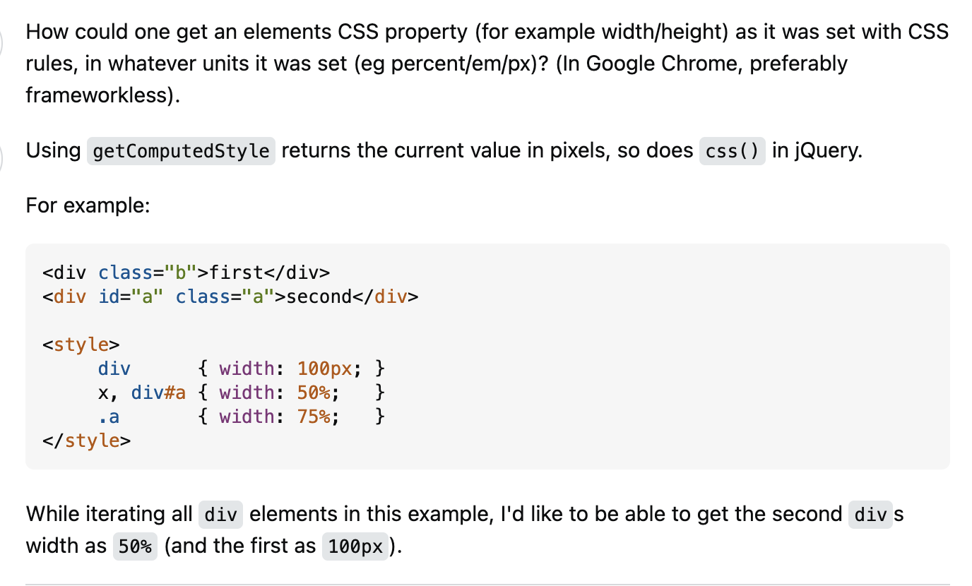Screen dimensions: 972x586
Task: Click the inline div code before 's width'
Action: click(x=870, y=515)
